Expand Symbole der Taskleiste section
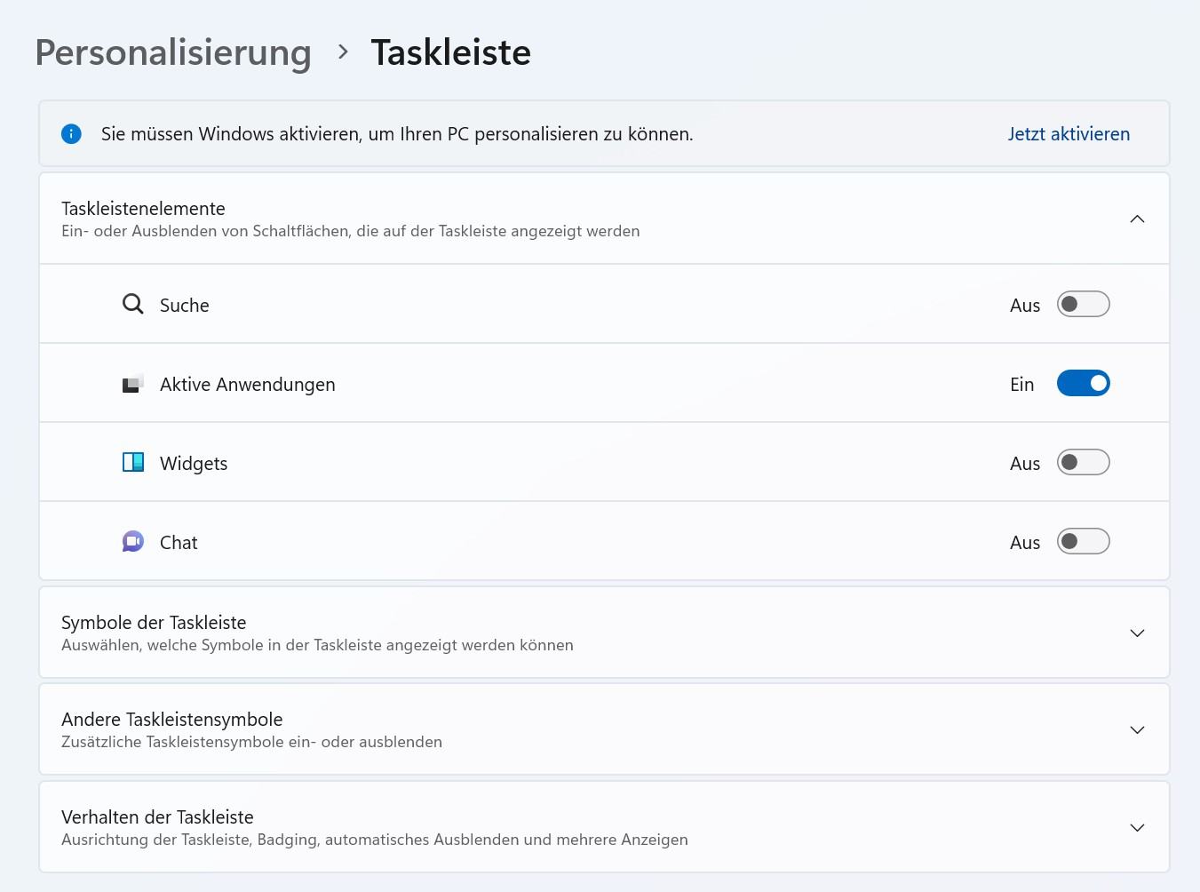The height and width of the screenshot is (892, 1200). pyautogui.click(x=1137, y=633)
